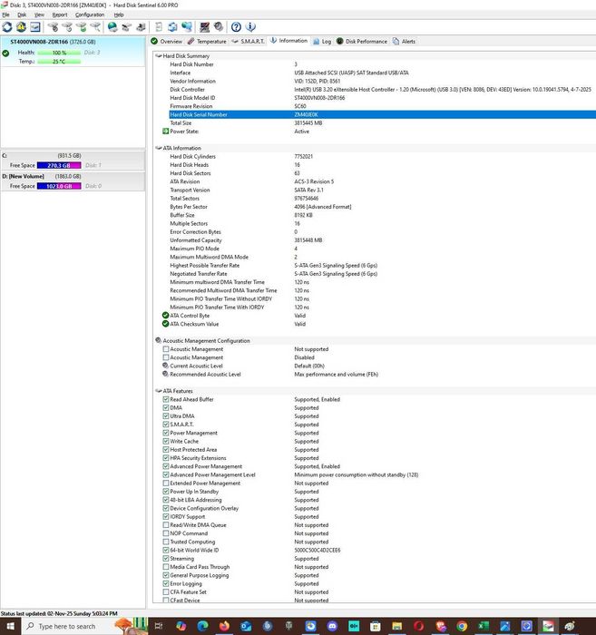Open Discord from the taskbar
This screenshot has height=635, width=596.
[332, 626]
